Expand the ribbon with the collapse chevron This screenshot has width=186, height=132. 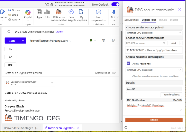coord(121,24)
